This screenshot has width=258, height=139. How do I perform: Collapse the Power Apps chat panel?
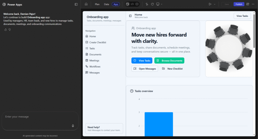pos(76,4)
